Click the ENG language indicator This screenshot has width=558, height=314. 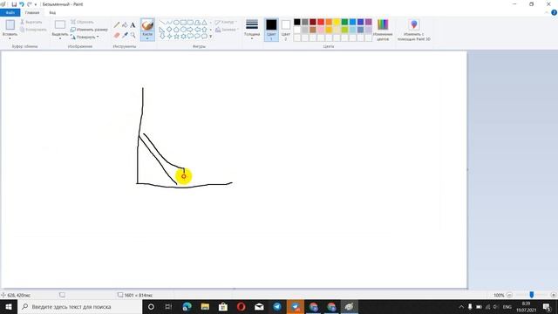[x=507, y=306]
